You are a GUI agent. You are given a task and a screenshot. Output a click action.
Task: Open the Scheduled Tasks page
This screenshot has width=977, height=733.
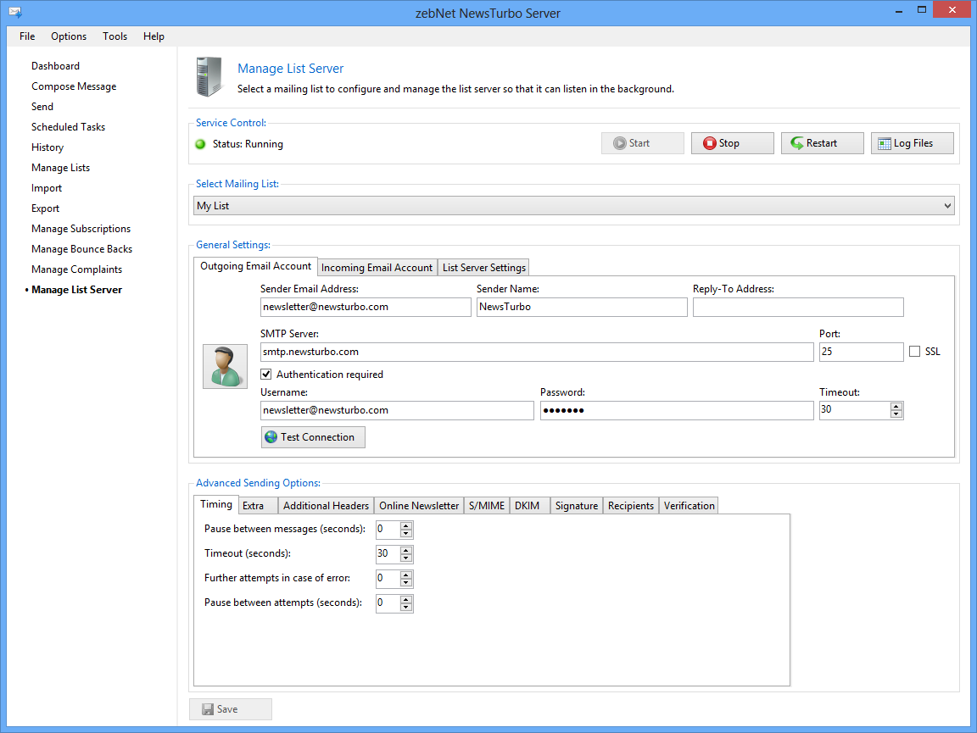point(68,127)
